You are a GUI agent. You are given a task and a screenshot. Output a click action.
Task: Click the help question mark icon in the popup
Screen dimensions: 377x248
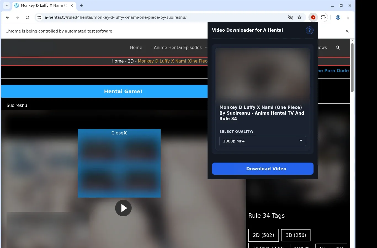coord(309,30)
